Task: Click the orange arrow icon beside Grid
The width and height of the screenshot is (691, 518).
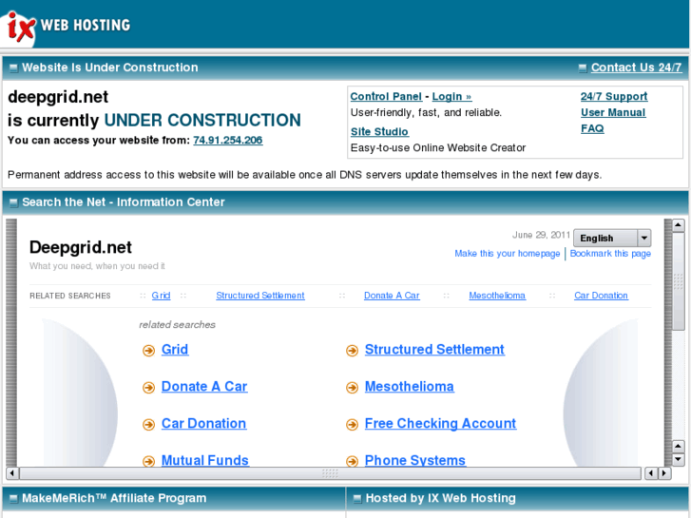Action: coord(148,351)
